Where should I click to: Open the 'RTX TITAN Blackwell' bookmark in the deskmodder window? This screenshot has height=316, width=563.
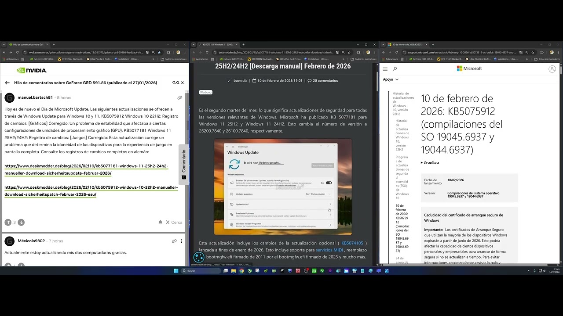[x=260, y=59]
